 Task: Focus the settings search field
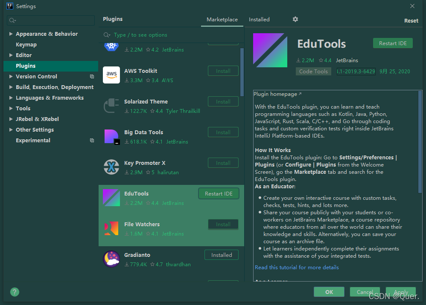click(x=51, y=20)
